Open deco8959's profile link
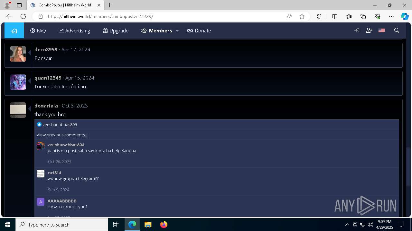Screen dimensions: 412x231 pyautogui.click(x=46, y=49)
